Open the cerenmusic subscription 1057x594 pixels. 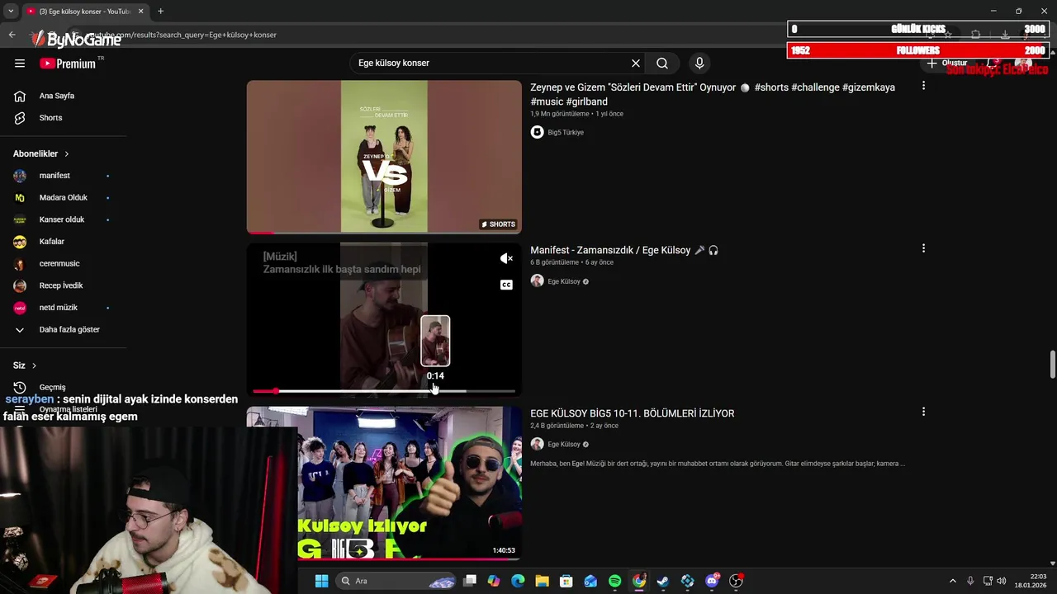pos(63,264)
